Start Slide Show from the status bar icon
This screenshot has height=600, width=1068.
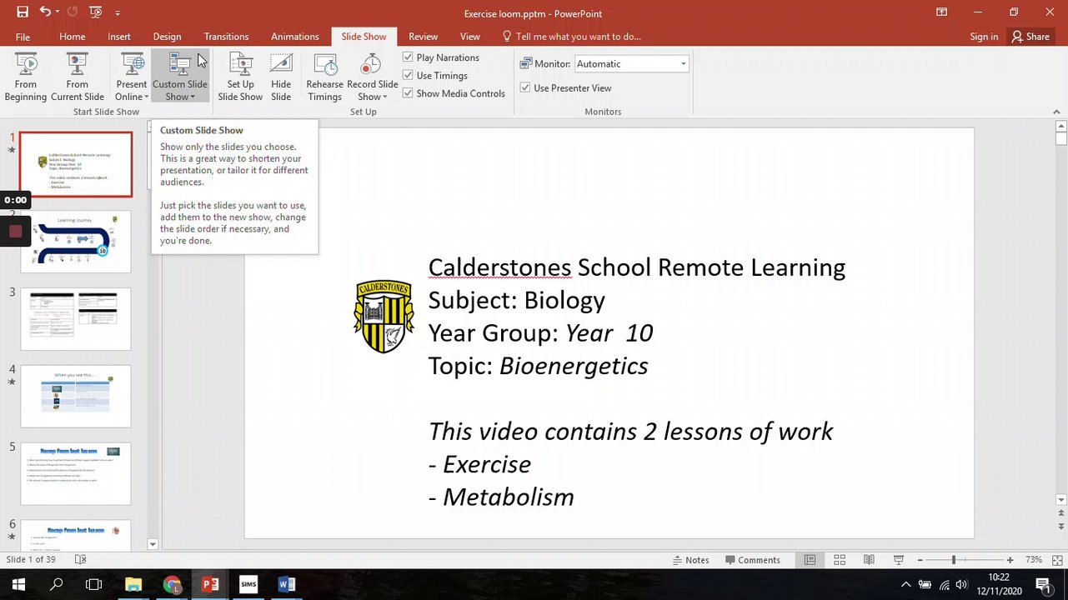(x=899, y=560)
